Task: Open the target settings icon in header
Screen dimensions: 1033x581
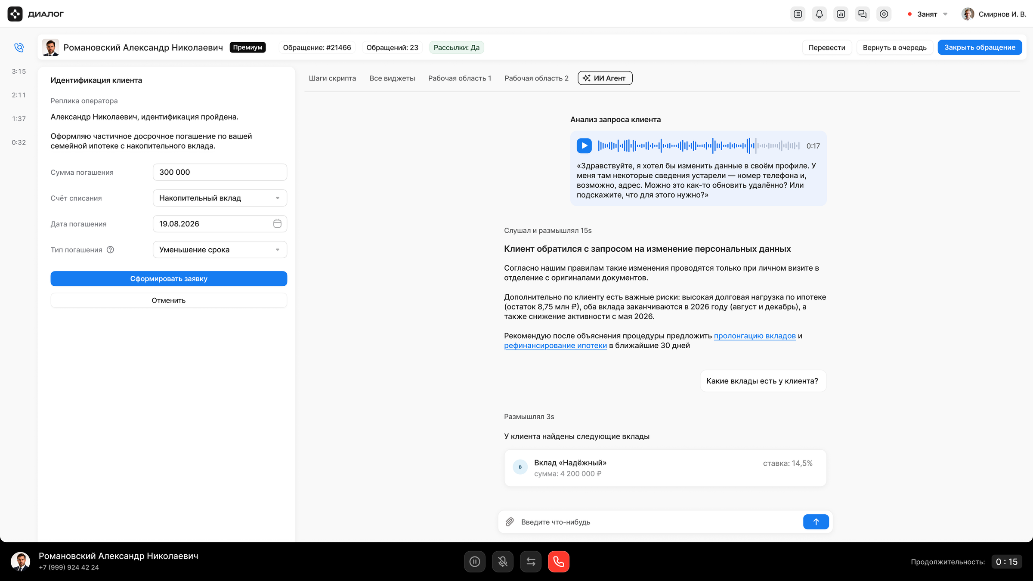Action: 884,14
